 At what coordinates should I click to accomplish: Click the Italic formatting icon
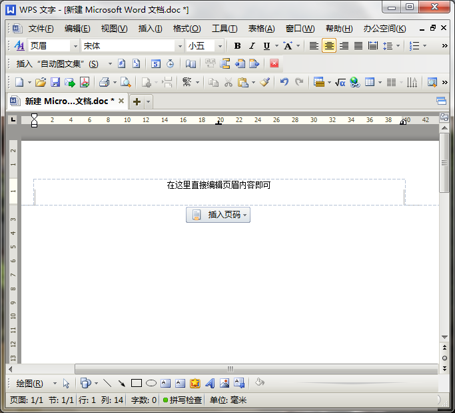click(x=252, y=46)
